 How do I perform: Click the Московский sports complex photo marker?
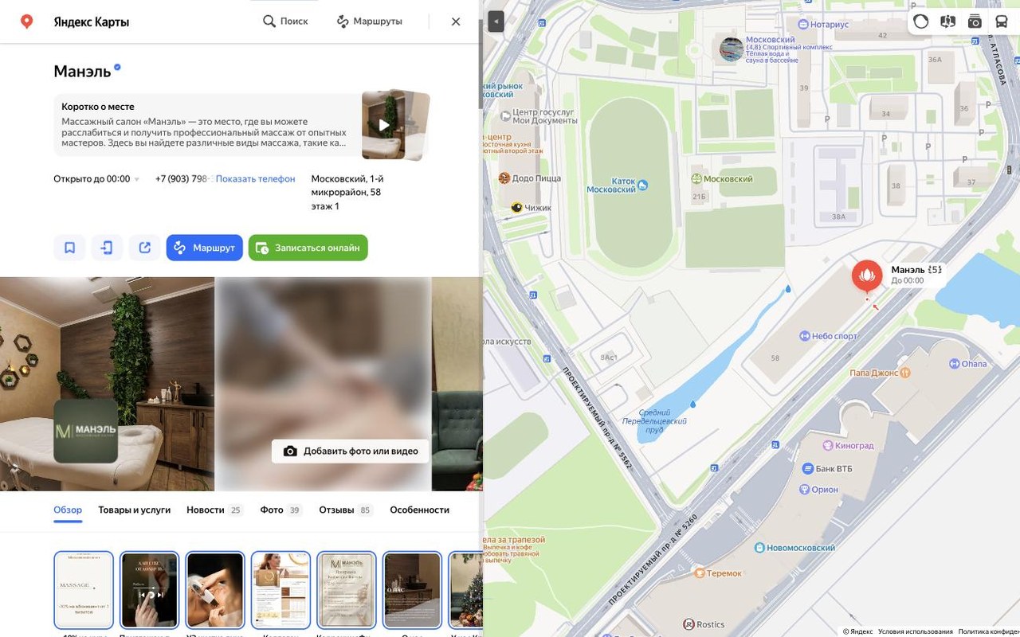click(x=732, y=49)
